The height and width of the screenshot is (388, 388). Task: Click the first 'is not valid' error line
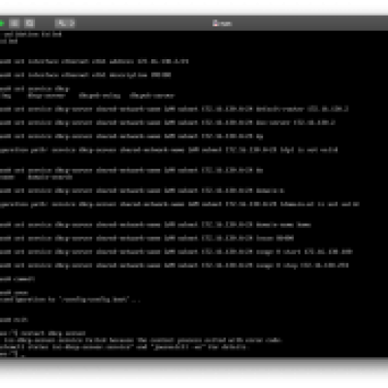pyautogui.click(x=169, y=150)
